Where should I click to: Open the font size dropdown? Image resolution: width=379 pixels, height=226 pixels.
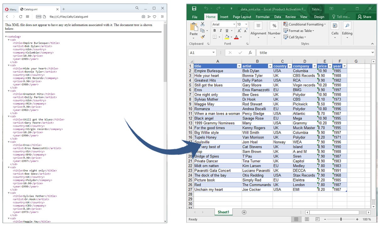click(246, 24)
